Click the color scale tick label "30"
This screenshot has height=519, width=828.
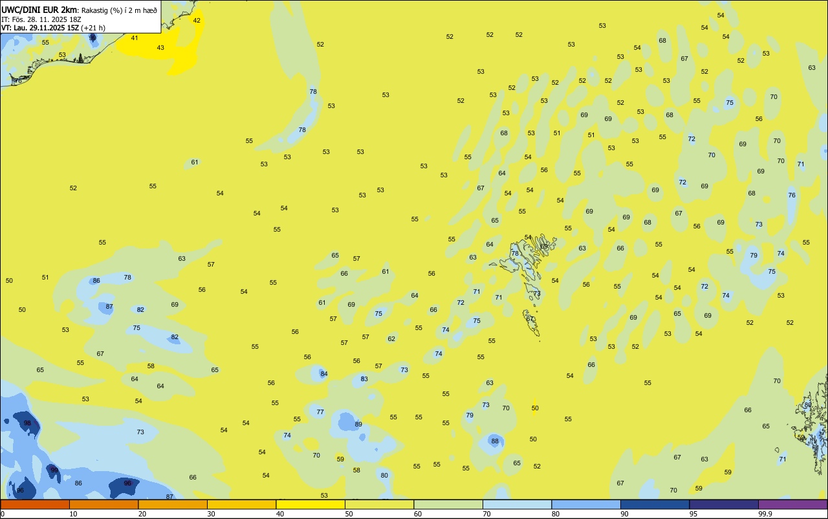click(x=211, y=514)
